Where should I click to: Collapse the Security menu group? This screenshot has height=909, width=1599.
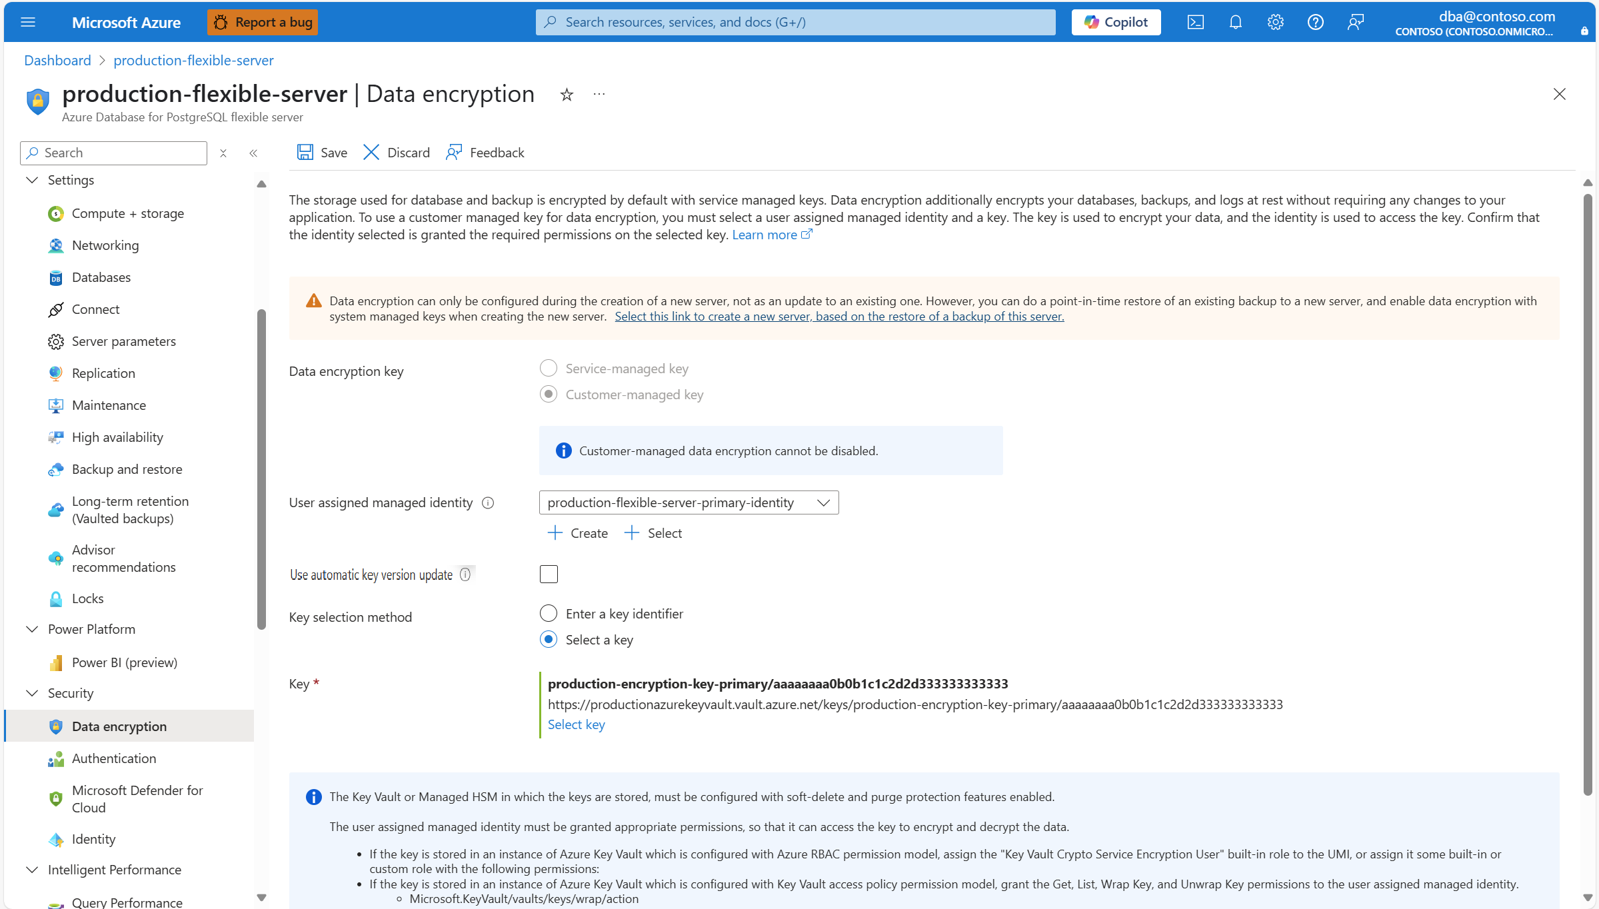pyautogui.click(x=32, y=693)
